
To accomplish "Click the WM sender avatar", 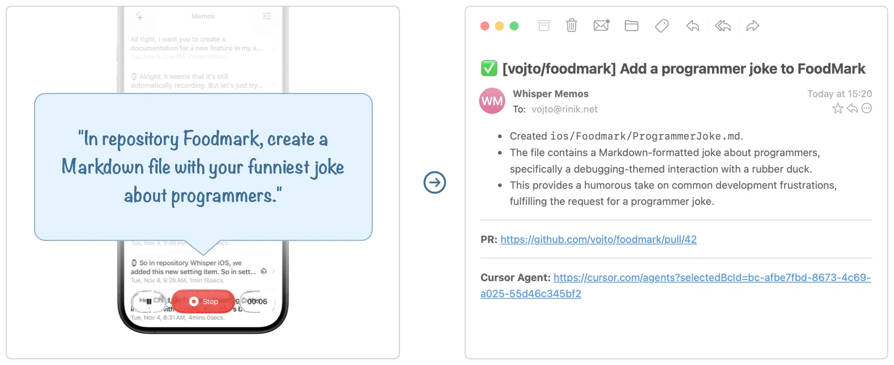I will point(491,100).
